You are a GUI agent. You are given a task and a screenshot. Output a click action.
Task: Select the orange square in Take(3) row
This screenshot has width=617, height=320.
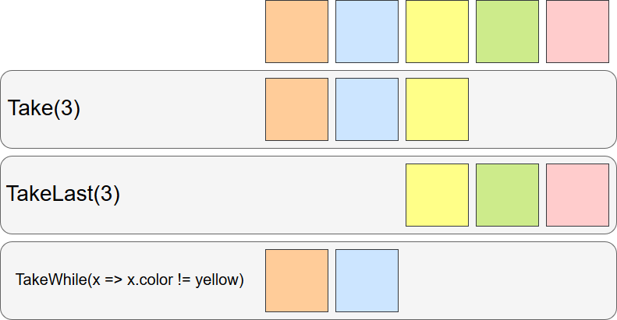[x=296, y=109]
